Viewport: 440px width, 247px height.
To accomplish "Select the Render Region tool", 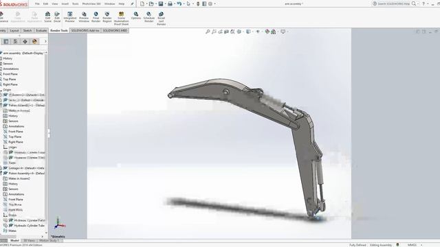I will (x=107, y=17).
